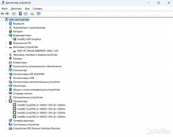Viewport: 173px width, 137px height.
Task: Click the Очереди печати printer icon
Action: pyautogui.click(x=10, y=93)
